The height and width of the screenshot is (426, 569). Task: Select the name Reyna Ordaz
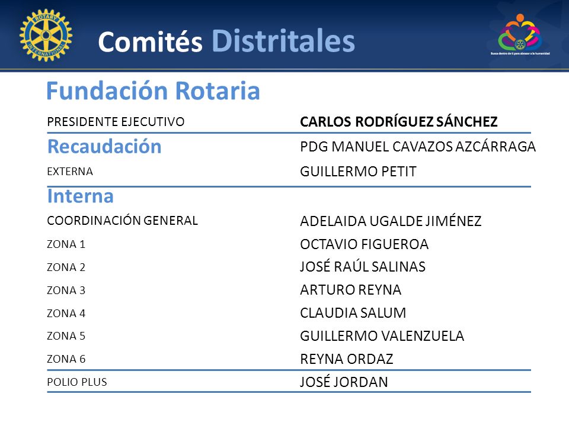(x=347, y=359)
